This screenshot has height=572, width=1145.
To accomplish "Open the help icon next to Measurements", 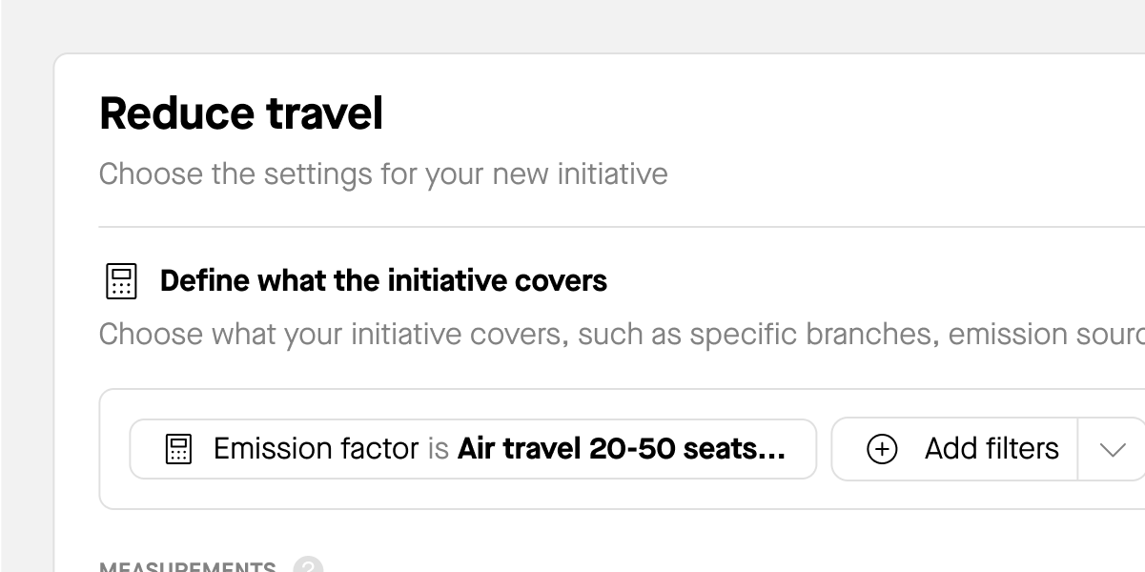I will [308, 566].
